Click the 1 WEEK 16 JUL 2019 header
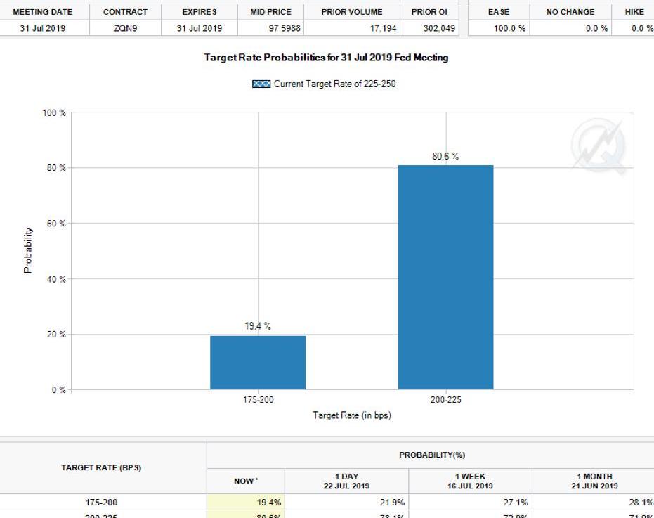Image resolution: width=654 pixels, height=518 pixels. pos(471,481)
